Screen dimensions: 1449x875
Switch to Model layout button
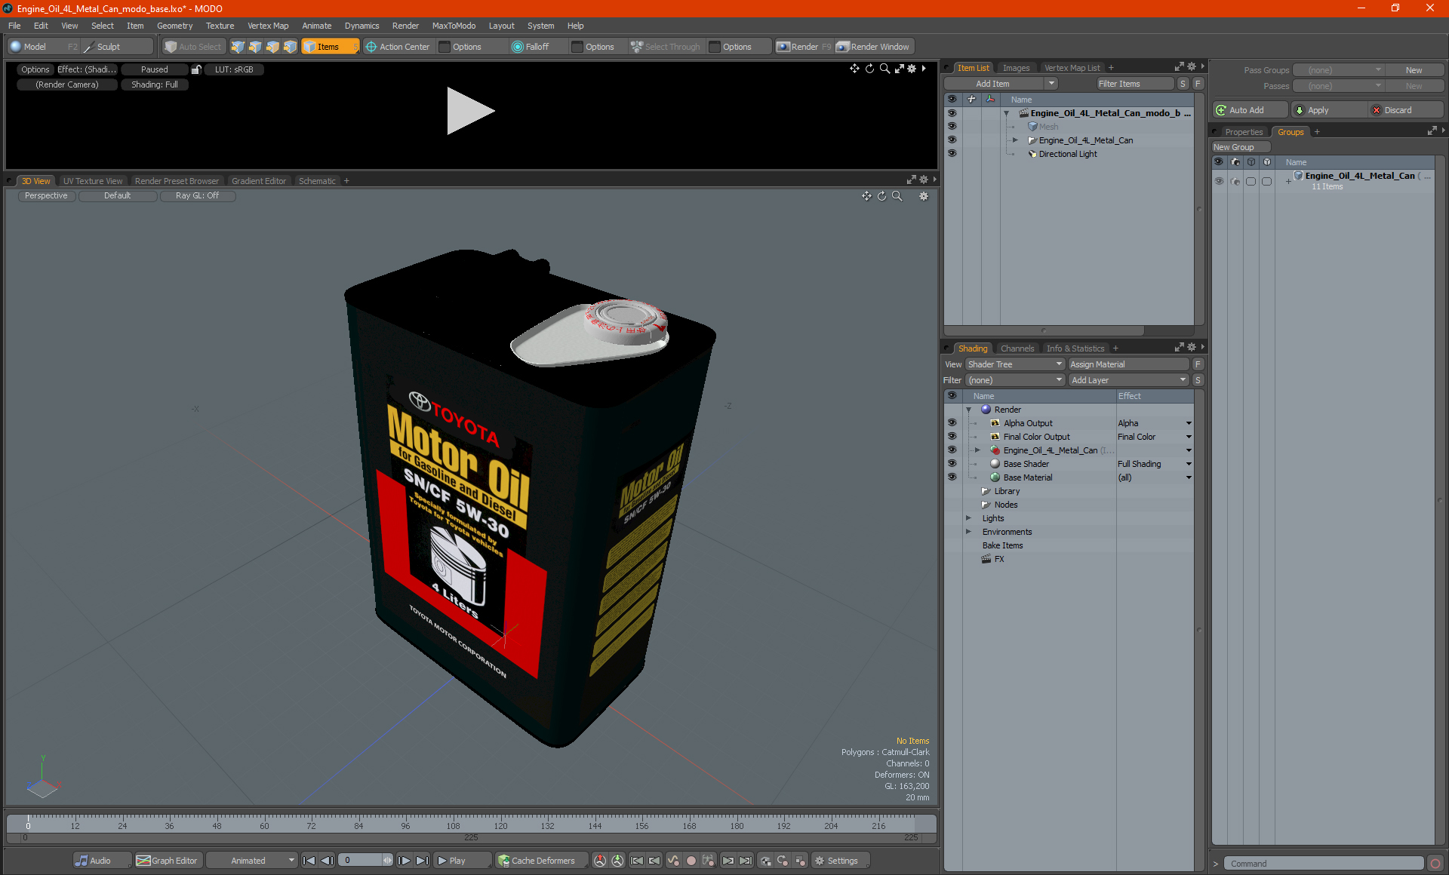(x=42, y=47)
